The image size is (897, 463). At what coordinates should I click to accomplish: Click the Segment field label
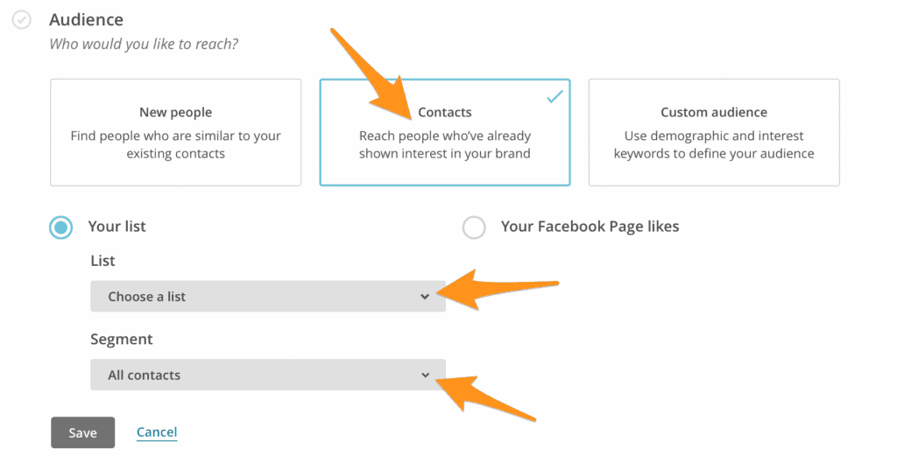pos(121,339)
